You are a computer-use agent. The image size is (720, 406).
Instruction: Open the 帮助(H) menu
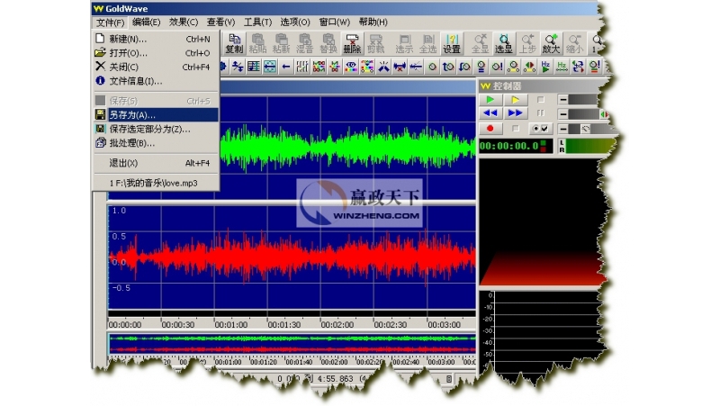pos(373,22)
